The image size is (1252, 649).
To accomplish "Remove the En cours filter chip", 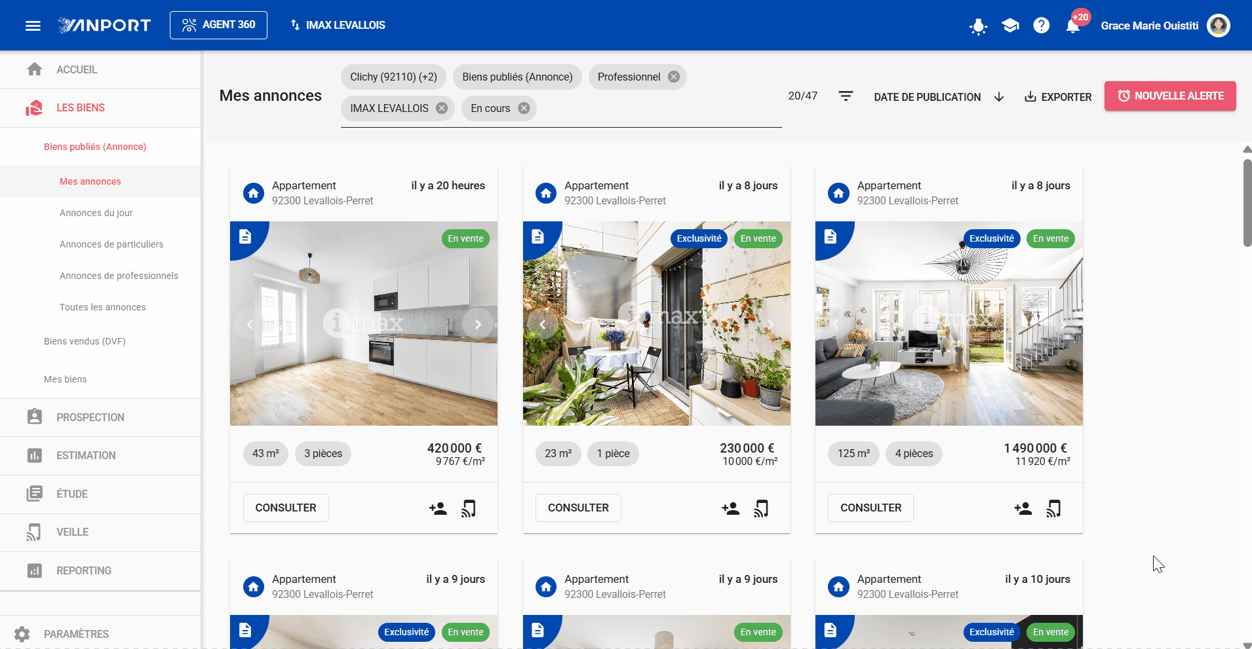I will pyautogui.click(x=524, y=108).
